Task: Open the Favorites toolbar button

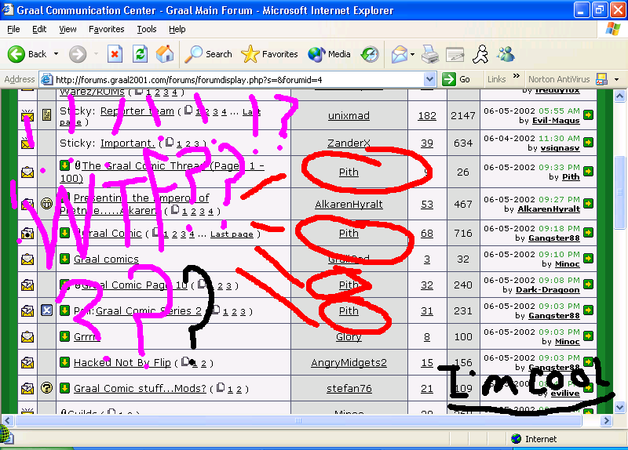Action: coord(270,54)
